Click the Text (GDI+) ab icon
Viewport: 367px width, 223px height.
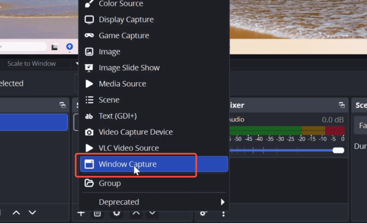coord(89,116)
